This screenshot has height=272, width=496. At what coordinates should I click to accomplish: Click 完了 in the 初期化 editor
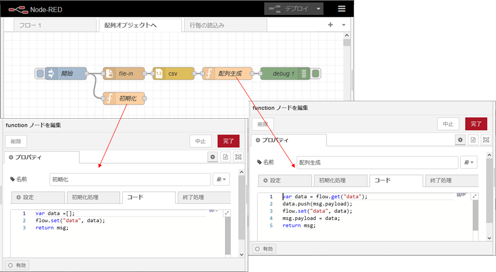click(228, 141)
